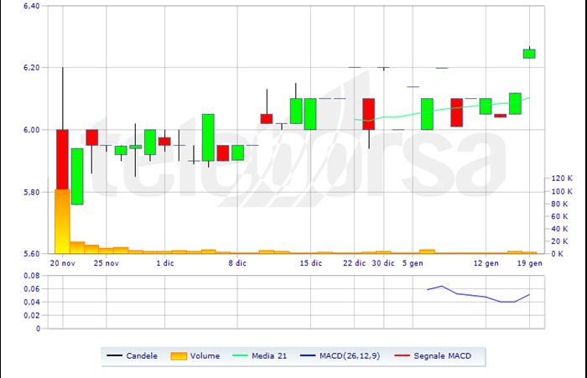Viewport: 587px width, 378px height.
Task: Click the topmost green candle at 19 gen
Action: (529, 54)
